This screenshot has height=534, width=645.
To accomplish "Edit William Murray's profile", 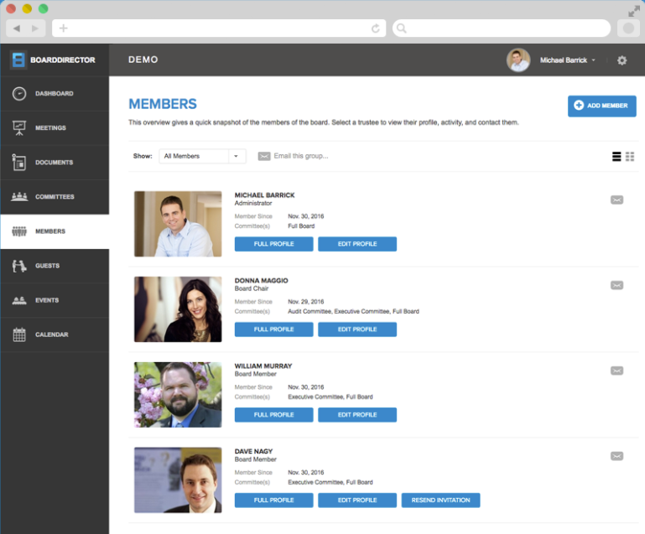I will point(357,415).
